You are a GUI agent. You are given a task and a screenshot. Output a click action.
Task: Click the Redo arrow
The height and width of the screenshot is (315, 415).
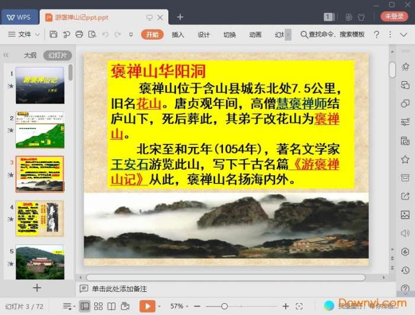tap(118, 34)
